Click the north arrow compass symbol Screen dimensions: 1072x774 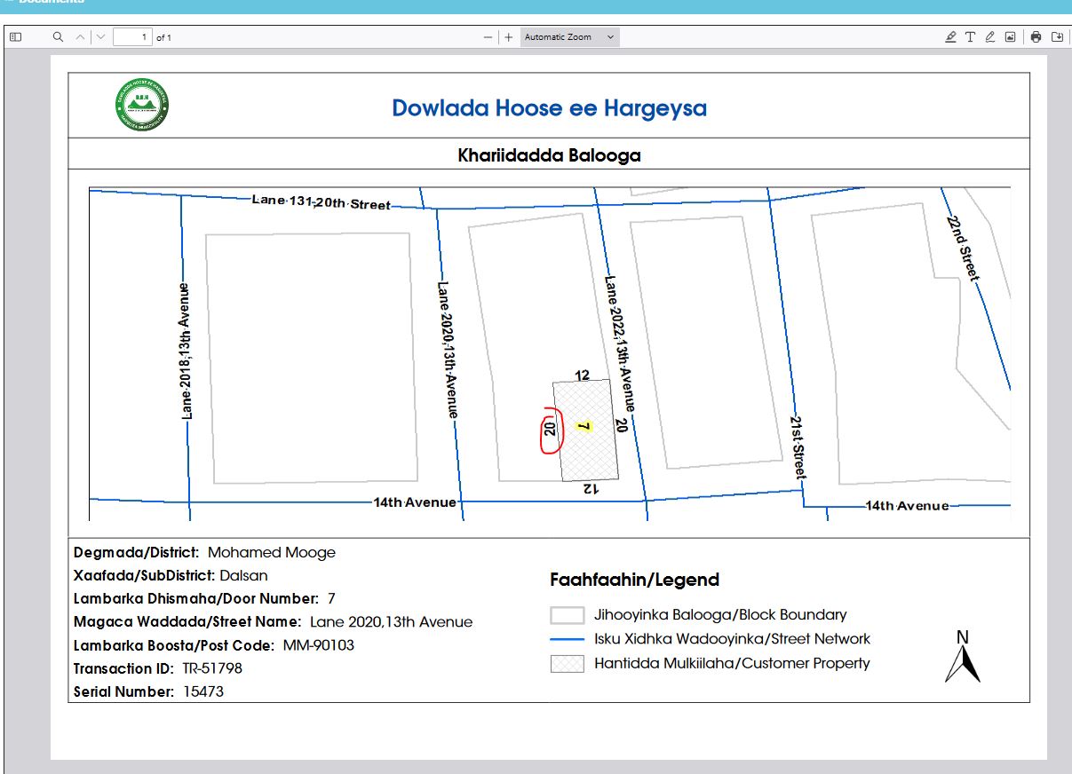tap(963, 657)
